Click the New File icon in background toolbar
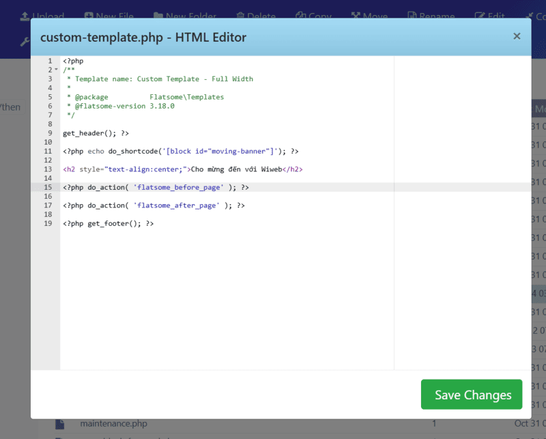Viewport: 546px width, 439px height. coord(89,16)
